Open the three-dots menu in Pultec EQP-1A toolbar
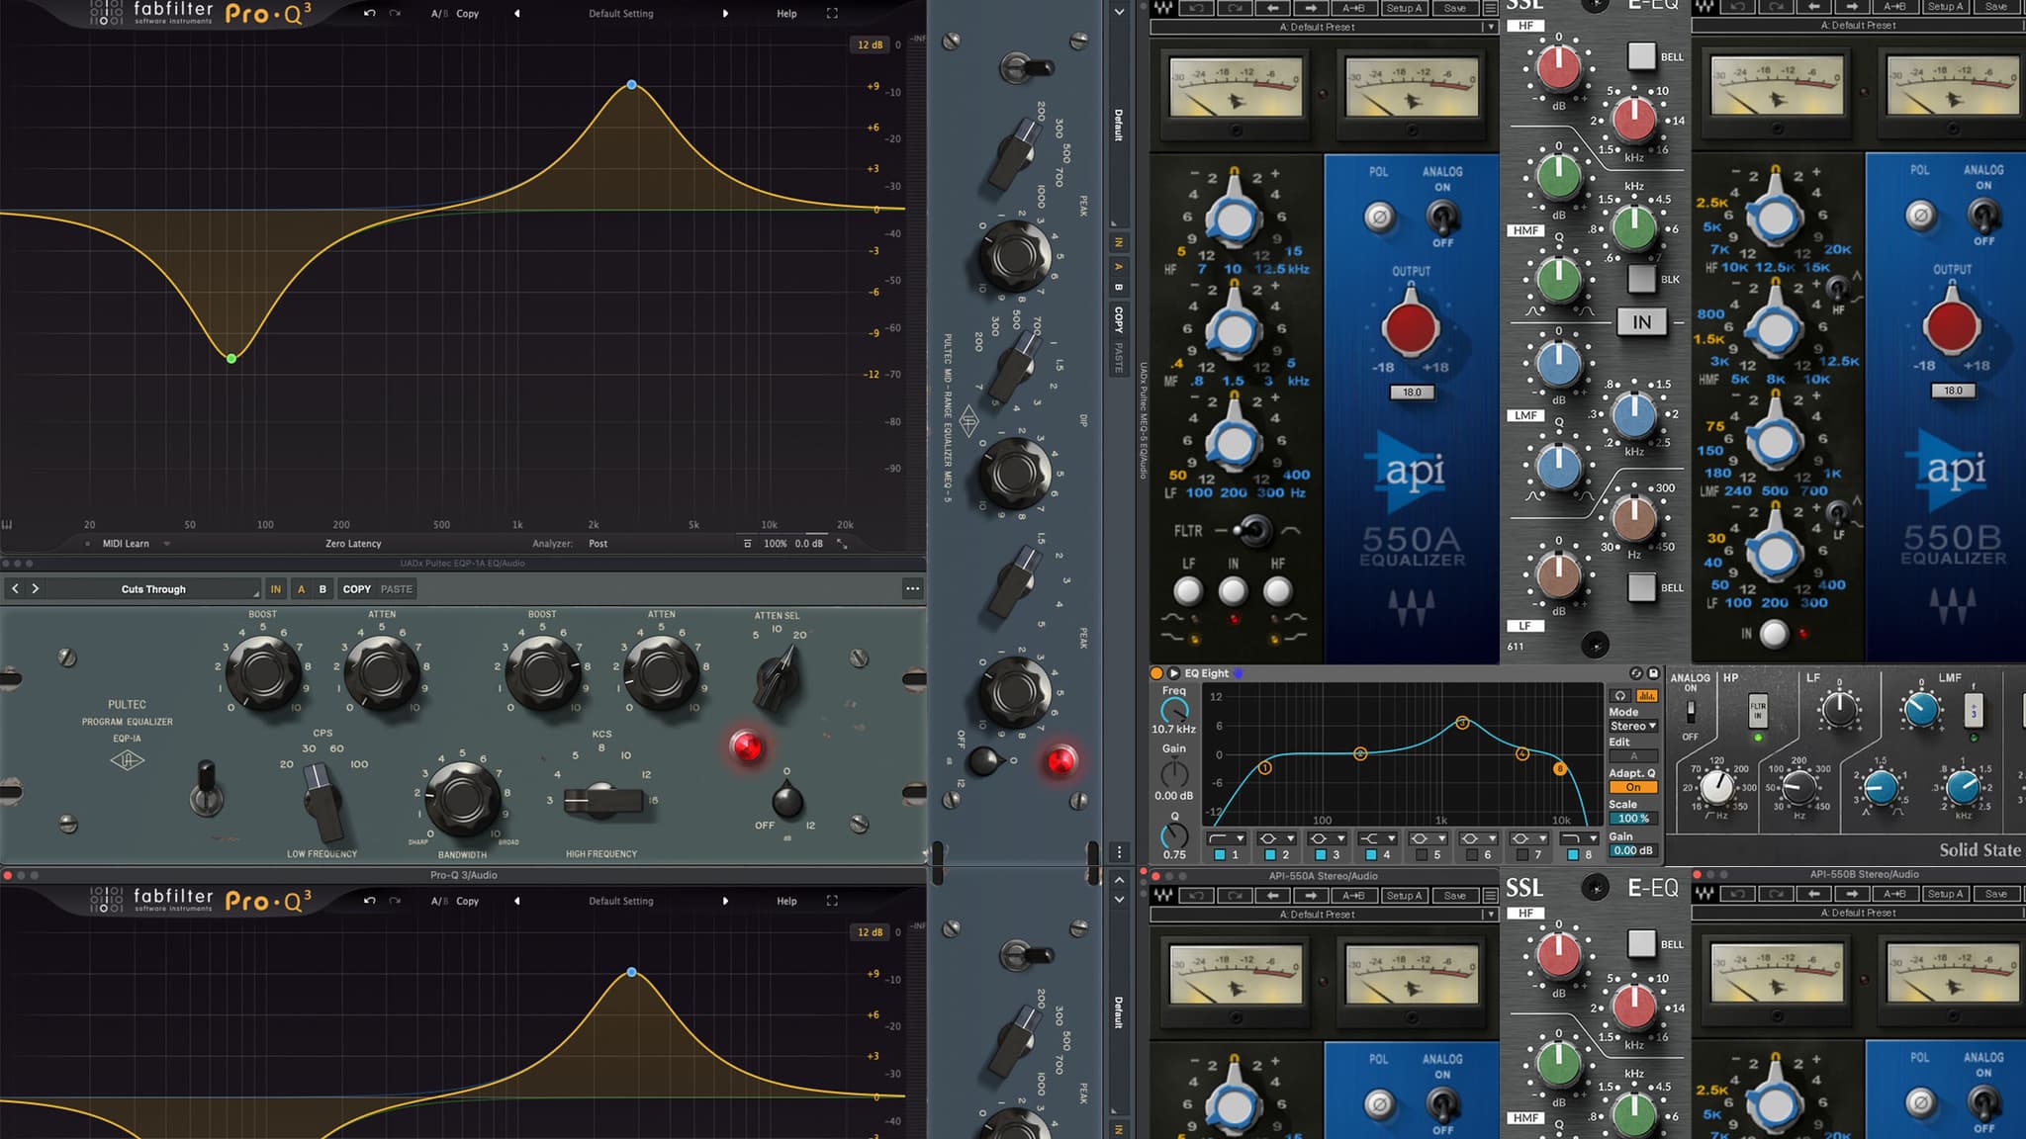This screenshot has width=2026, height=1139. [912, 589]
